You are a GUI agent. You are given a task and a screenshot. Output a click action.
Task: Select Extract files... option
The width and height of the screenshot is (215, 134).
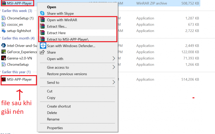pos(57,26)
